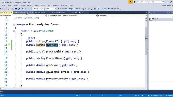The height and width of the screenshot is (97, 173).
Task: Open the IIS Express browser dropdown arrow
Action: point(81,9)
